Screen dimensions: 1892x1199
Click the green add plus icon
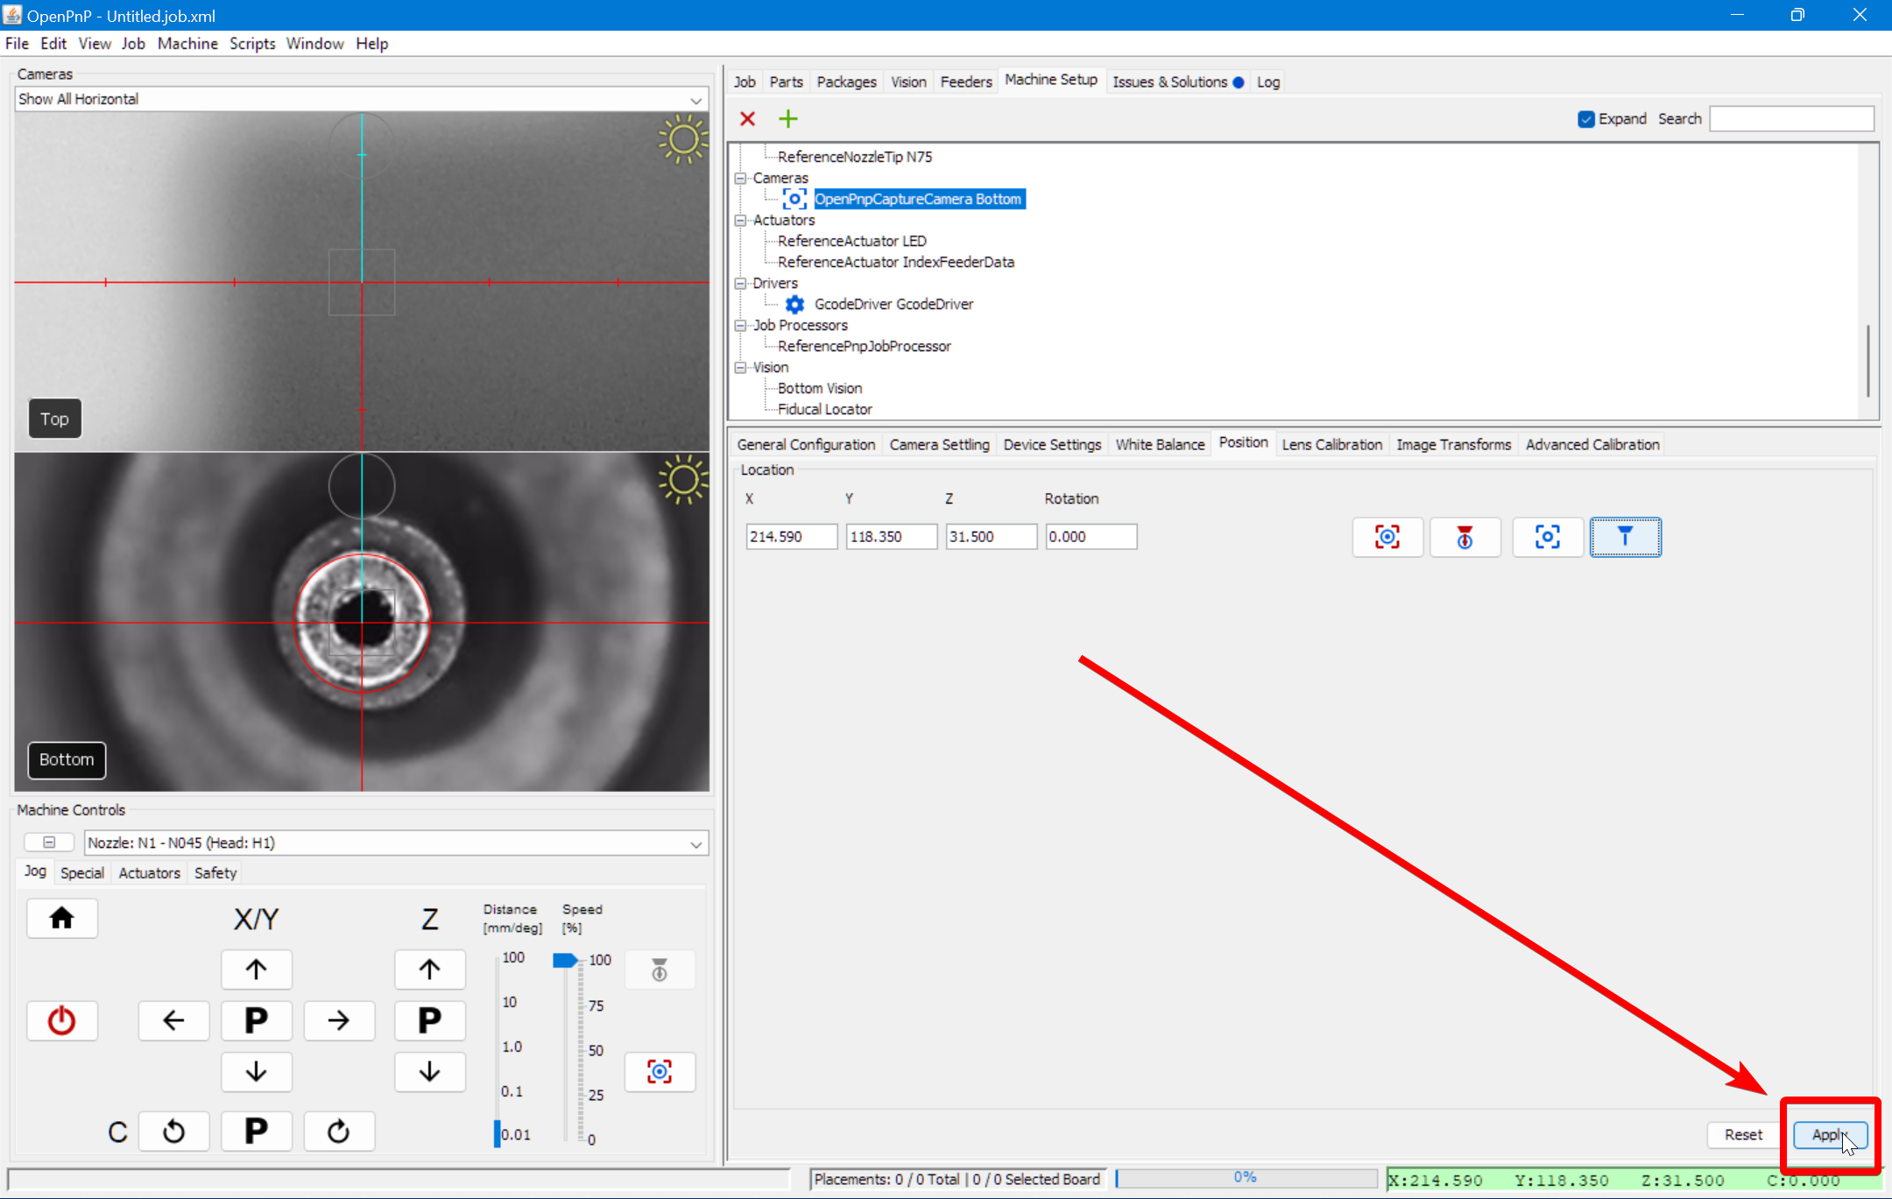[787, 118]
